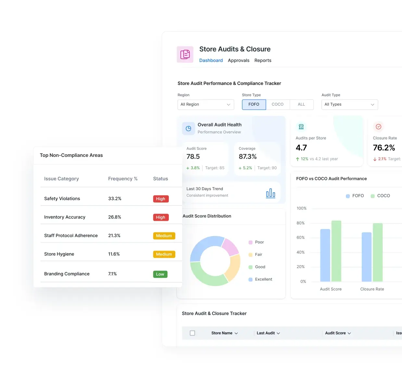Open the Last 30 Days Trend chart icon
402x378 pixels.
tap(270, 193)
